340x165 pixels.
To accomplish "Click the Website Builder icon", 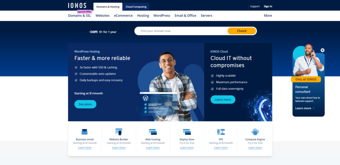I will pos(119,132).
